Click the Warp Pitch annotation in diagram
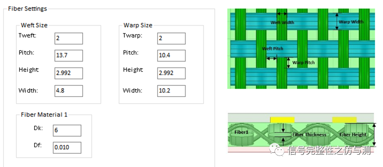 [303, 62]
